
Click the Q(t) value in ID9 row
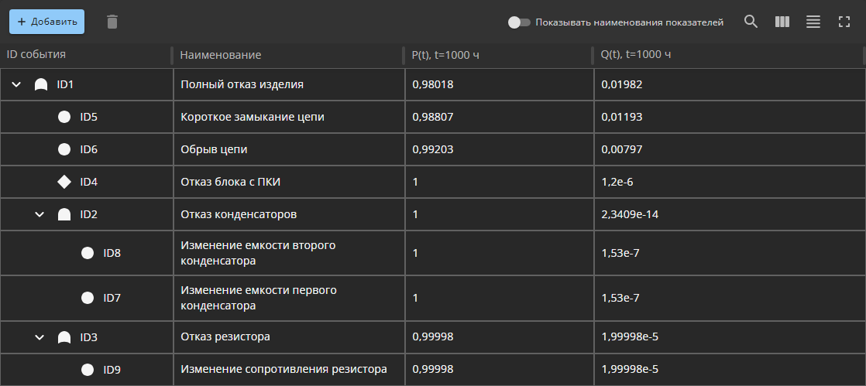click(630, 370)
